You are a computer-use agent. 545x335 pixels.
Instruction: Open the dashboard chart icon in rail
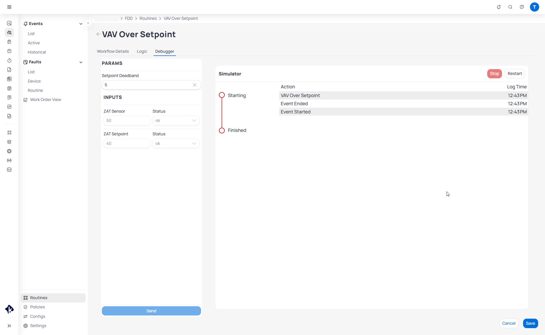[9, 23]
